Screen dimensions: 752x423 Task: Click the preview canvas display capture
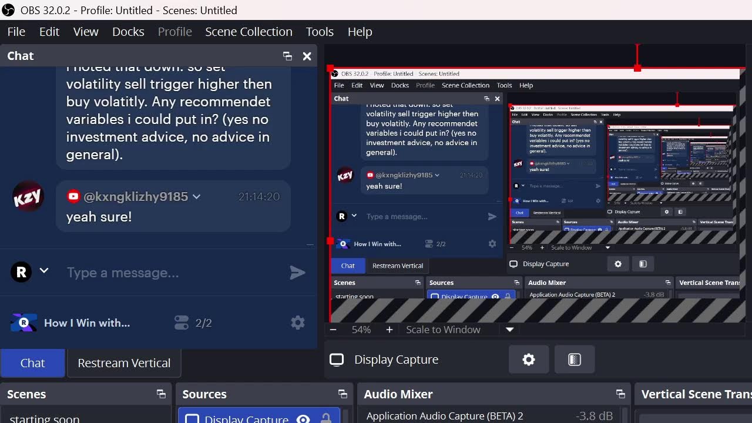click(x=536, y=194)
